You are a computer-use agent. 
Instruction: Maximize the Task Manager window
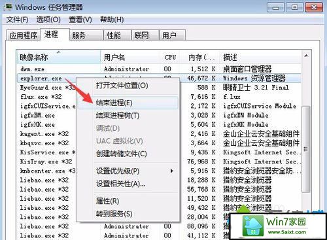click(295, 8)
